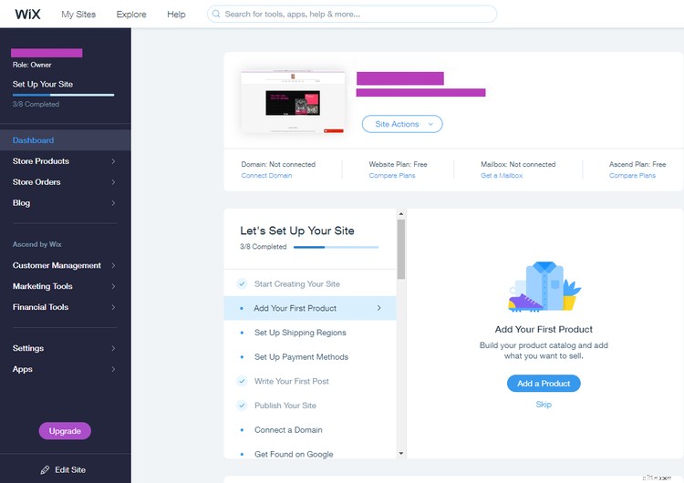
Task: Click the setup progress bar in sidebar
Action: point(63,94)
